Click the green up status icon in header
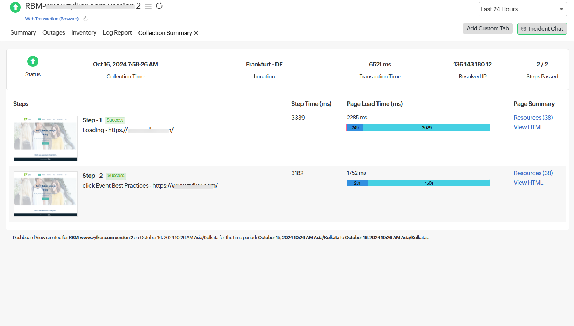This screenshot has height=326, width=574. click(x=15, y=7)
